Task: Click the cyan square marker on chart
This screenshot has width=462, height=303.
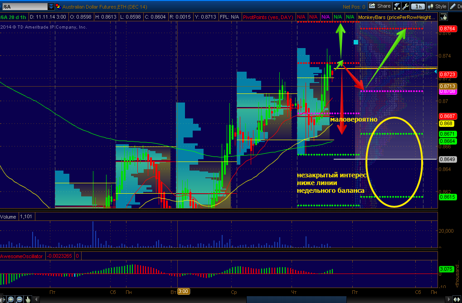Action: point(356,42)
